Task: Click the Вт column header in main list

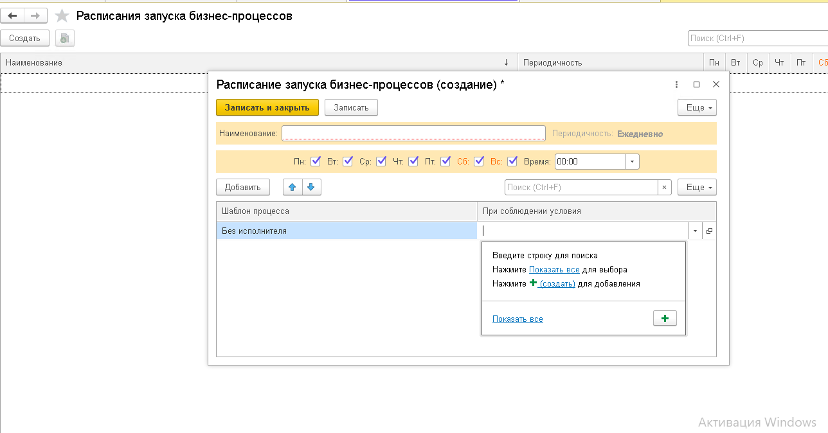Action: (736, 63)
